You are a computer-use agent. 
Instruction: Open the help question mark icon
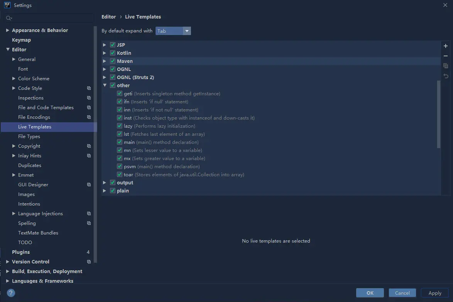click(10, 293)
